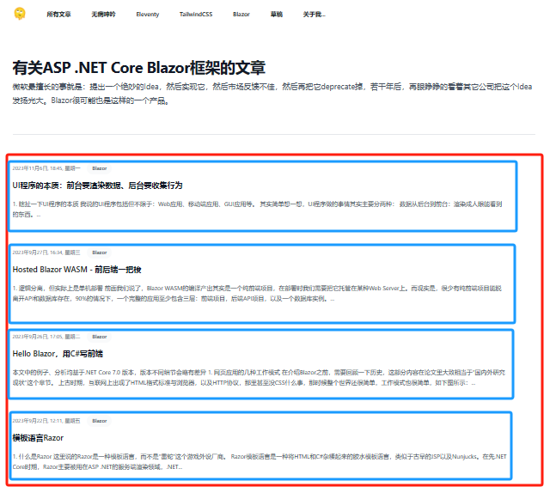Click the heading 有关ASP .NET Core Blazor框架的文章
Image resolution: width=550 pixels, height=493 pixels.
(139, 68)
